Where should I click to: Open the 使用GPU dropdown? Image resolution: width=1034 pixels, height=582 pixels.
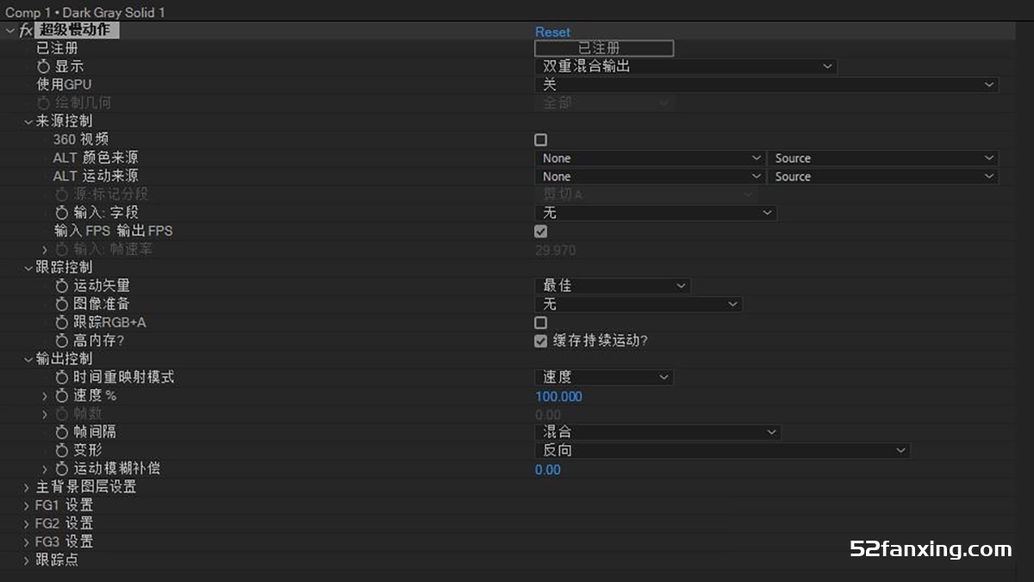pyautogui.click(x=765, y=84)
